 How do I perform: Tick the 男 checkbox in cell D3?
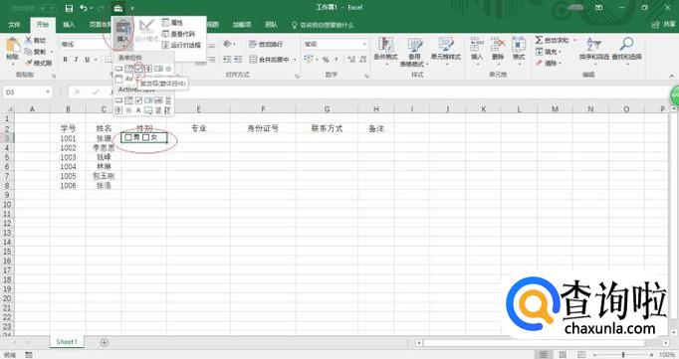(x=128, y=137)
